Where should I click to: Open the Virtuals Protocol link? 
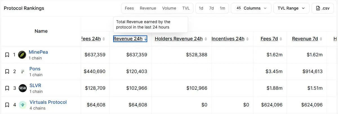[x=48, y=102]
